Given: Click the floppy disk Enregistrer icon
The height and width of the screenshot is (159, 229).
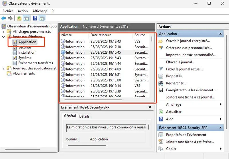Looking at the screenshot, I should (x=161, y=90).
